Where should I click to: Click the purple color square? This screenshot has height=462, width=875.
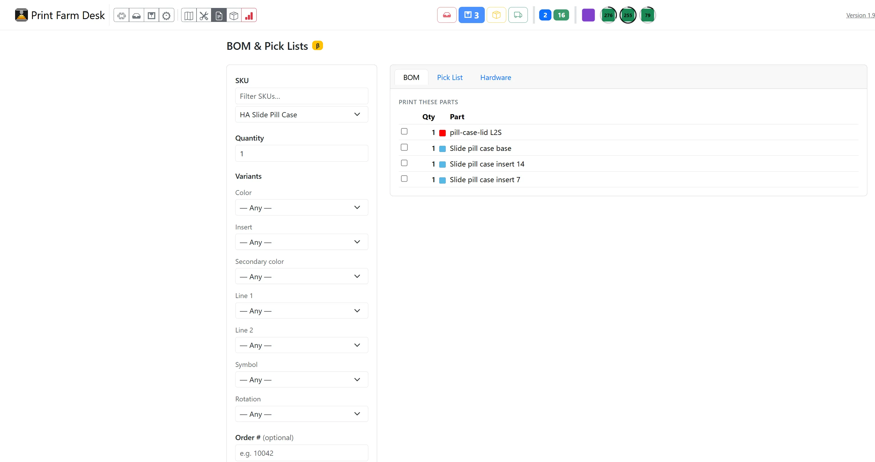point(588,15)
